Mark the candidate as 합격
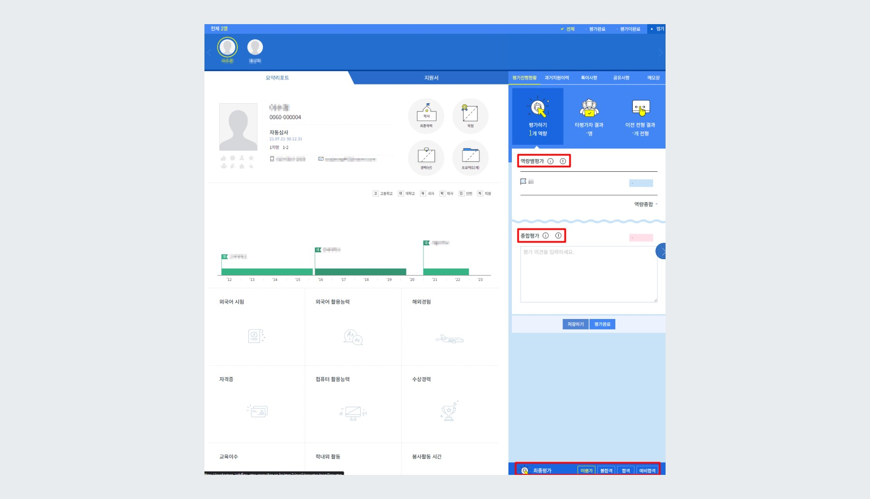This screenshot has height=499, width=870. (x=625, y=470)
